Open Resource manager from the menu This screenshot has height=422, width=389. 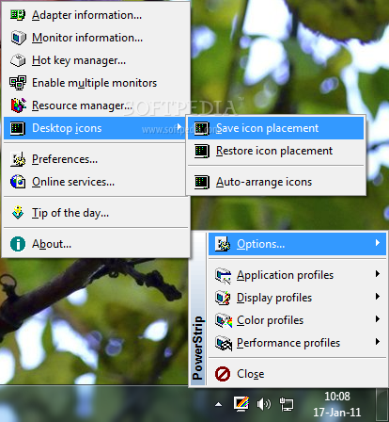tap(96, 105)
